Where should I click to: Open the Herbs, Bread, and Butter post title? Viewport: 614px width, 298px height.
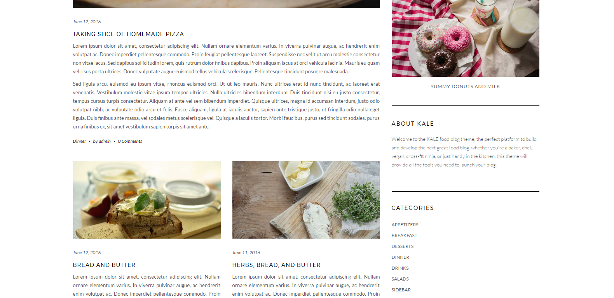pyautogui.click(x=276, y=265)
